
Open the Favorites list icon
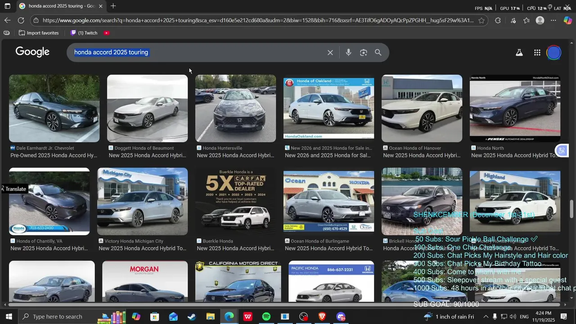pos(526,20)
